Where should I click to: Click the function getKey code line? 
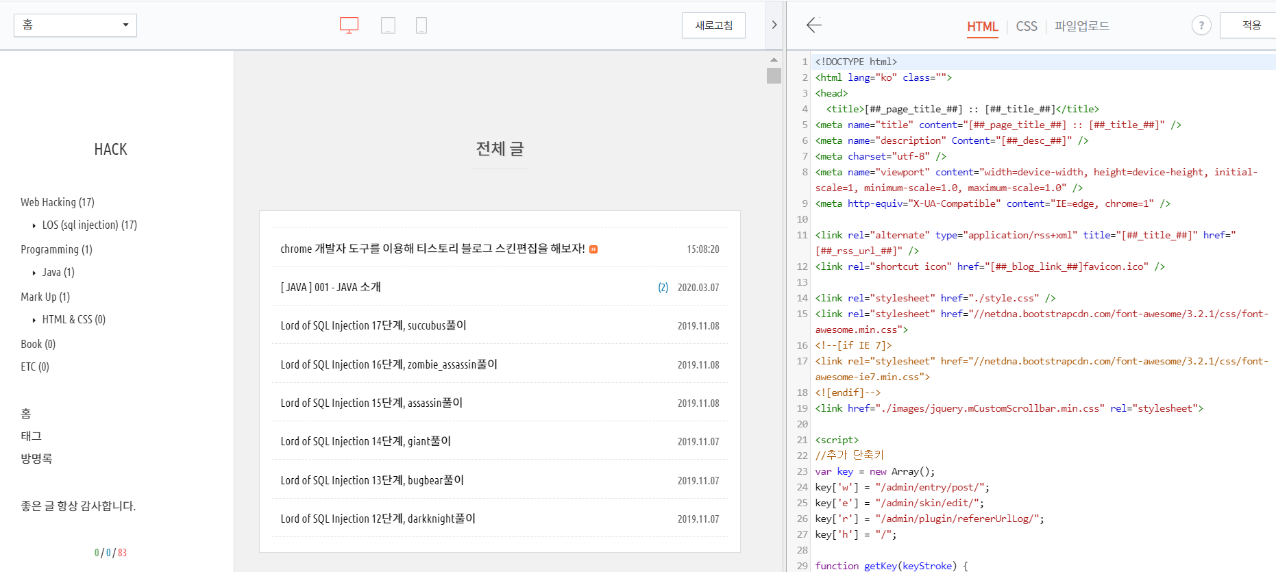coord(892,566)
